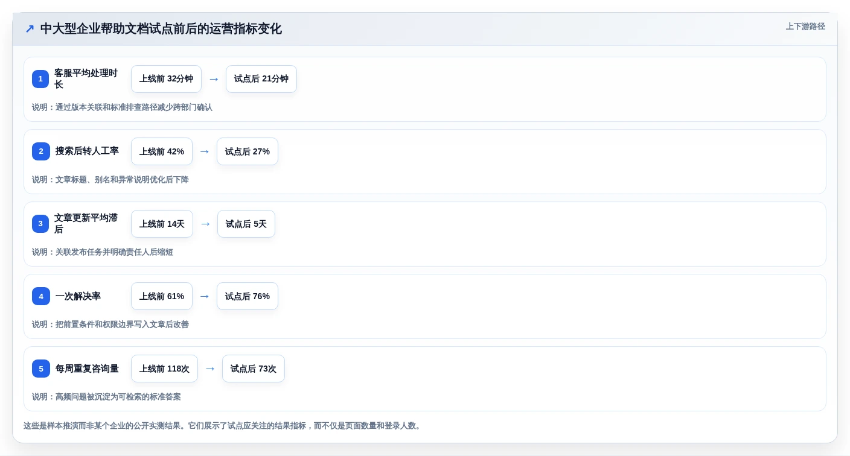Select the 试点后 76% chip

[x=248, y=296]
